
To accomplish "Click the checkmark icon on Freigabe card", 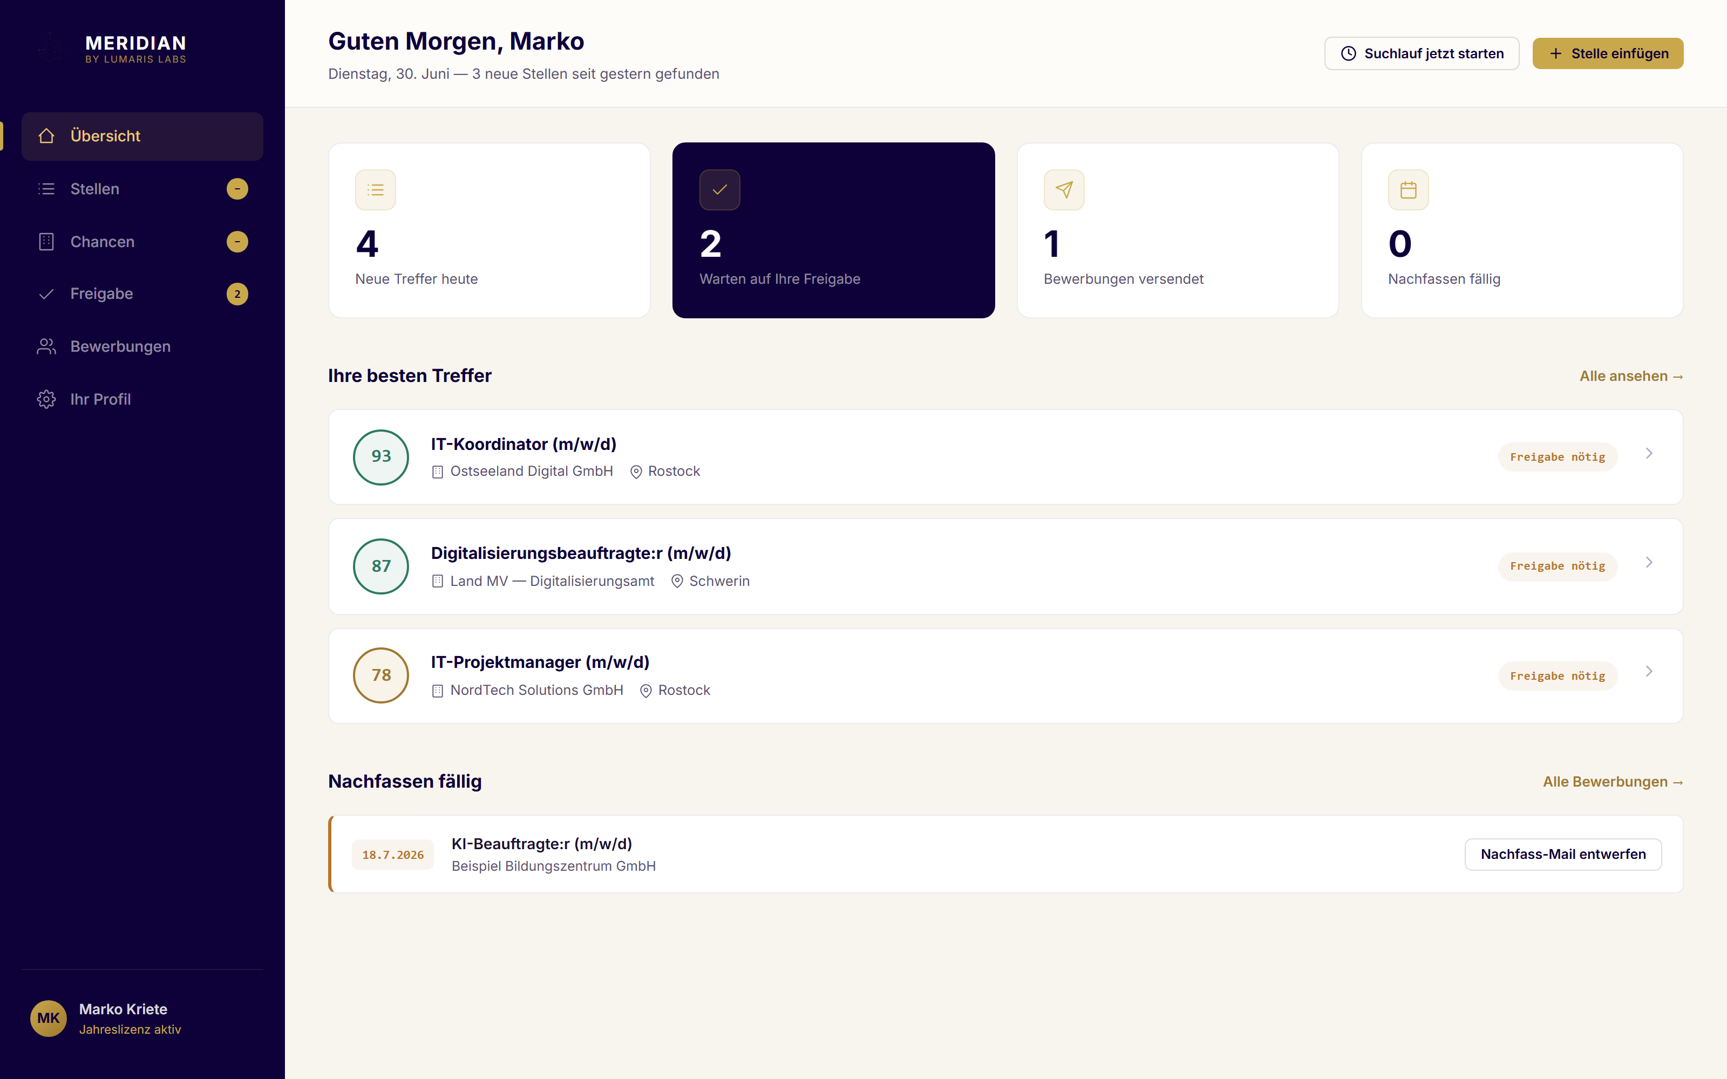I will tap(719, 190).
